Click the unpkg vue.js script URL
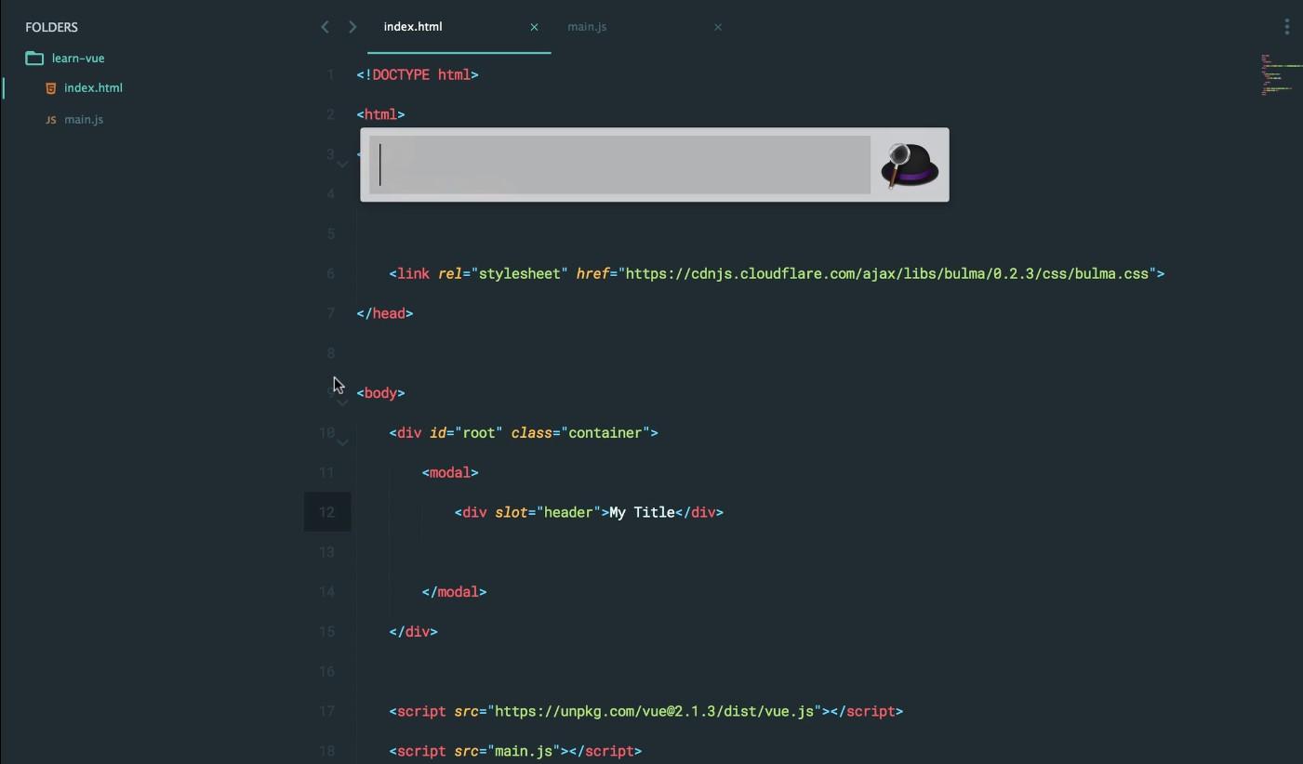The width and height of the screenshot is (1303, 764). [655, 711]
